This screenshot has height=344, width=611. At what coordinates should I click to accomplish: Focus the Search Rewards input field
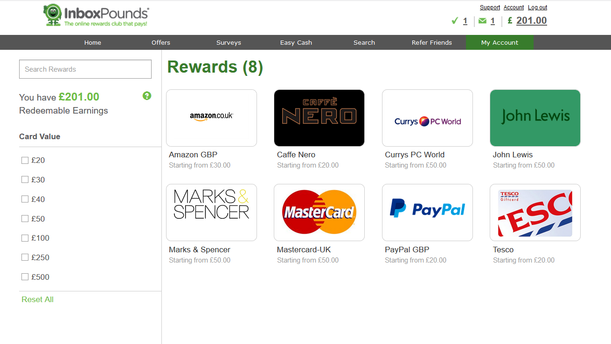(x=85, y=69)
